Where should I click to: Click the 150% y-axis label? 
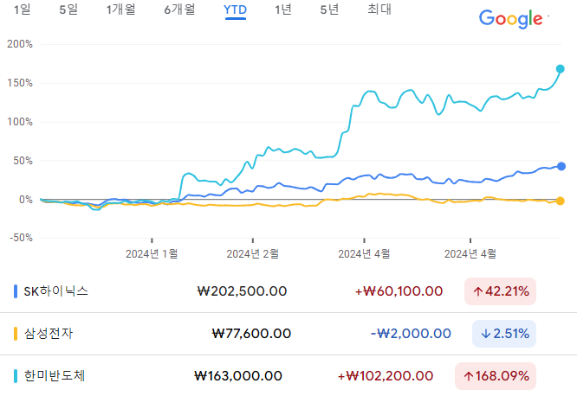point(20,83)
